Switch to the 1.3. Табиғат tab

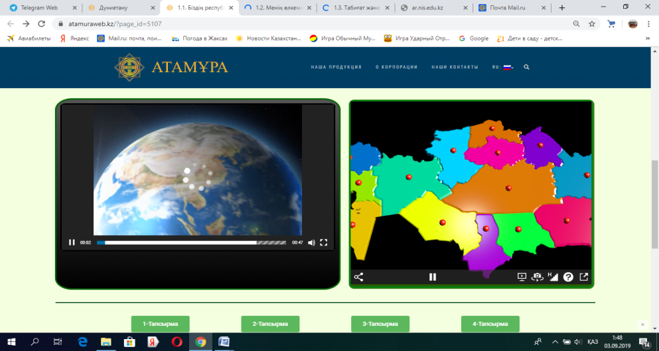click(x=356, y=7)
